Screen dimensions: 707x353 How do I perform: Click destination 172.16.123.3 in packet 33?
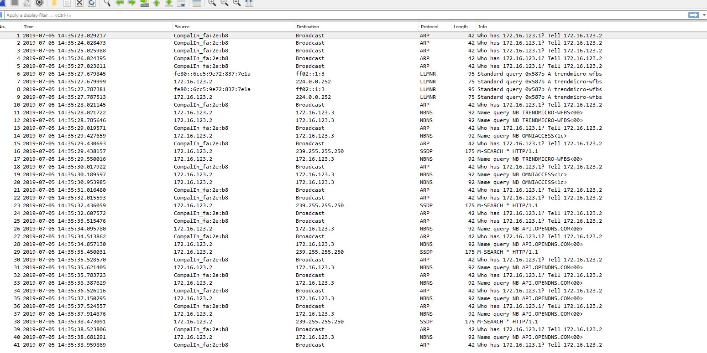315,283
